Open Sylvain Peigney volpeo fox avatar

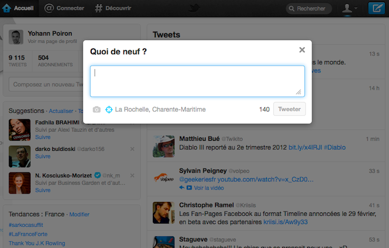point(164,178)
